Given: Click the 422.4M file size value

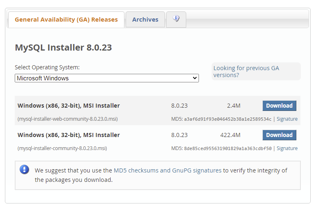Looking at the screenshot, I should 230,135.
